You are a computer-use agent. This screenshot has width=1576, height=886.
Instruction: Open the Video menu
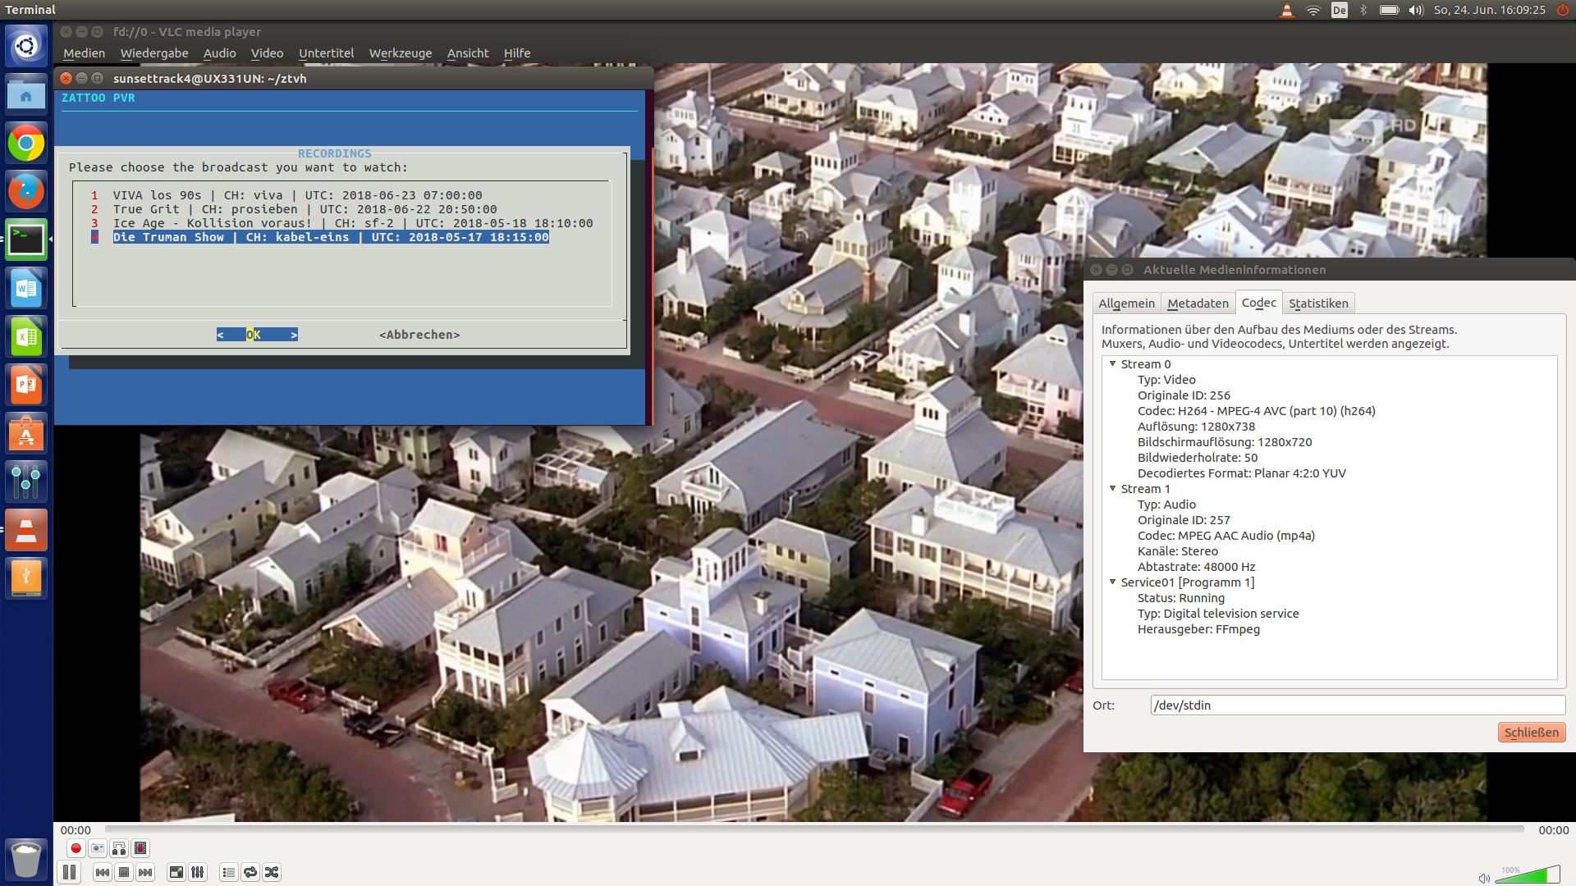(x=267, y=53)
